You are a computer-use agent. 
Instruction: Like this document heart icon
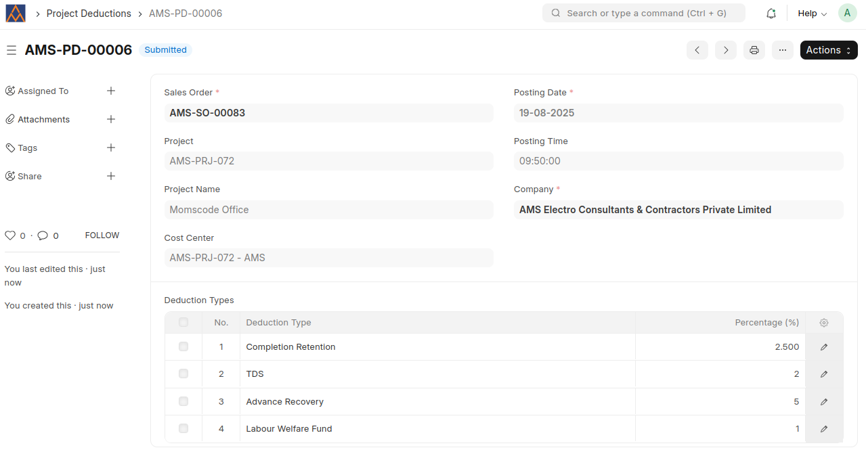point(10,235)
